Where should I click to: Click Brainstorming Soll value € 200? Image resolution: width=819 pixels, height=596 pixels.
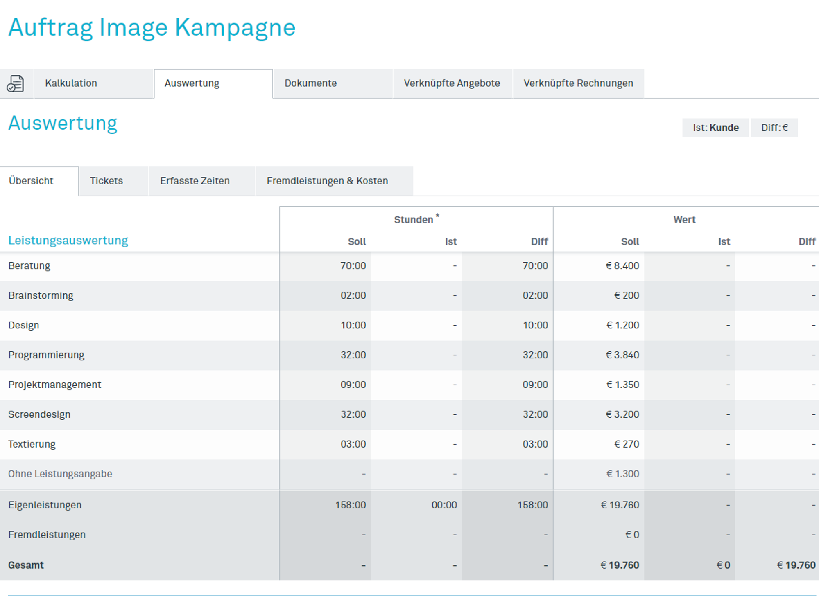tap(627, 295)
